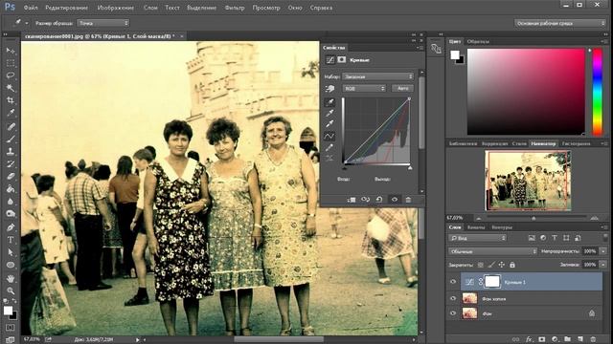Viewport: 613px width, 344px height.
Task: Select the Move tool
Action: (x=11, y=51)
